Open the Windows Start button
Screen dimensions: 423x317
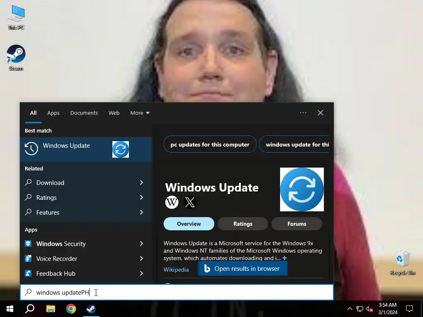tap(10, 309)
